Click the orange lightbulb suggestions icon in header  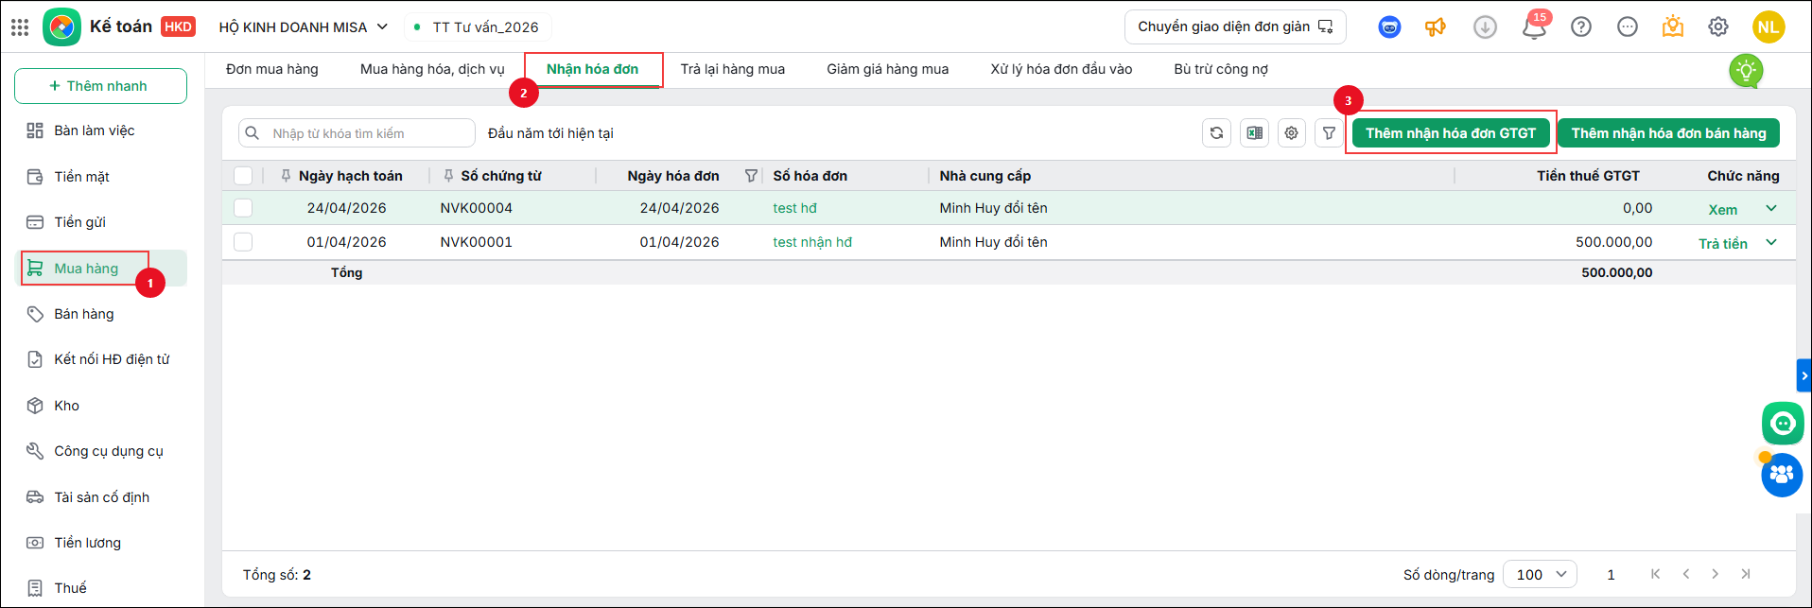pos(1672,26)
